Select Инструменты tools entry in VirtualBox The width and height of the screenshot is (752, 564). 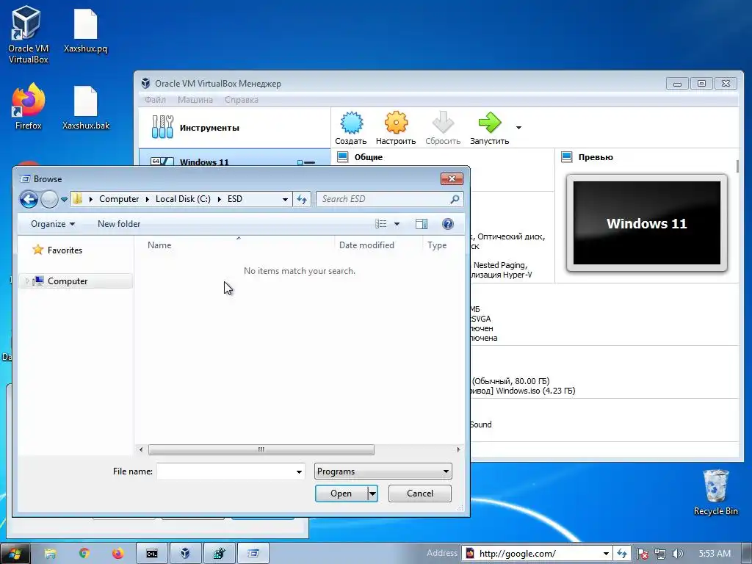click(234, 128)
